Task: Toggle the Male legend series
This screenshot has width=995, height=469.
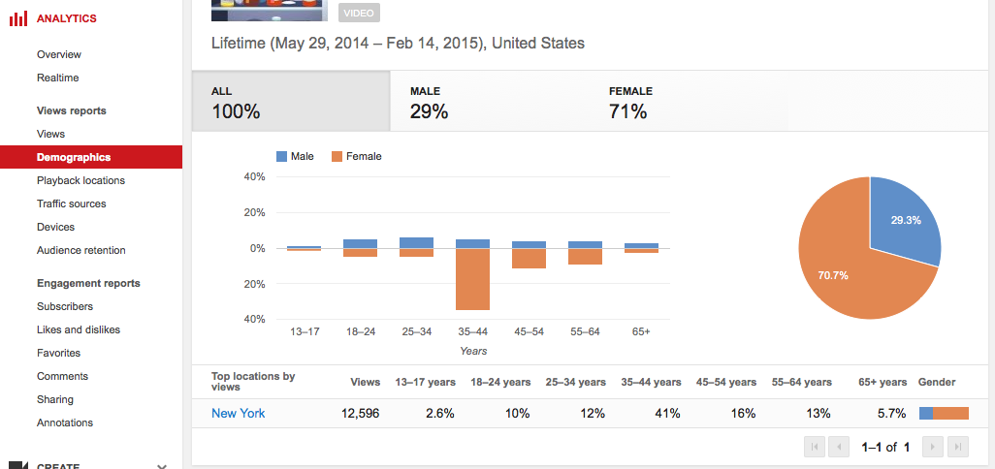Action: click(x=295, y=156)
